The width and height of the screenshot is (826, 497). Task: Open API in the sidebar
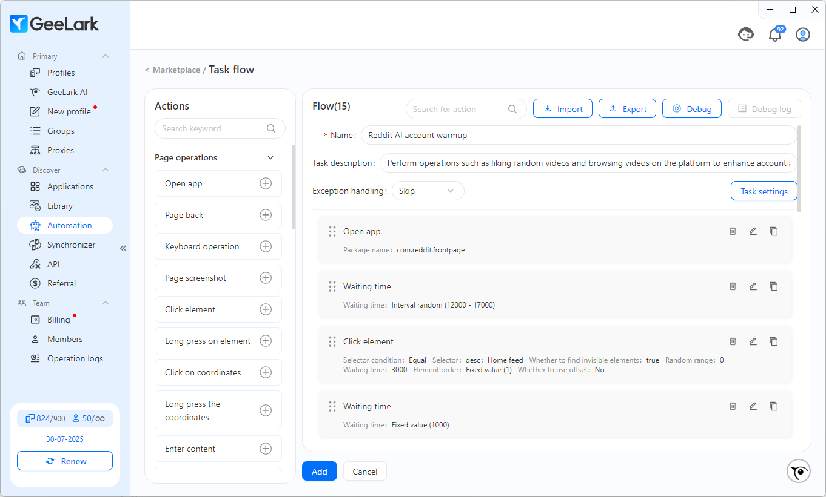pos(65,264)
